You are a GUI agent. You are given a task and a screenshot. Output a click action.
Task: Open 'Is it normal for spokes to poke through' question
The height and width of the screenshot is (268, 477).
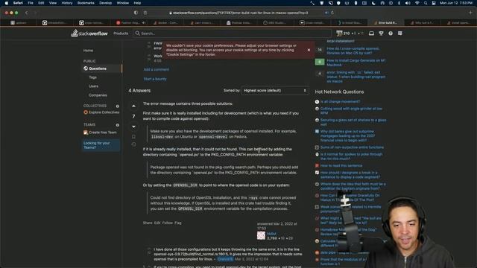[351, 156]
